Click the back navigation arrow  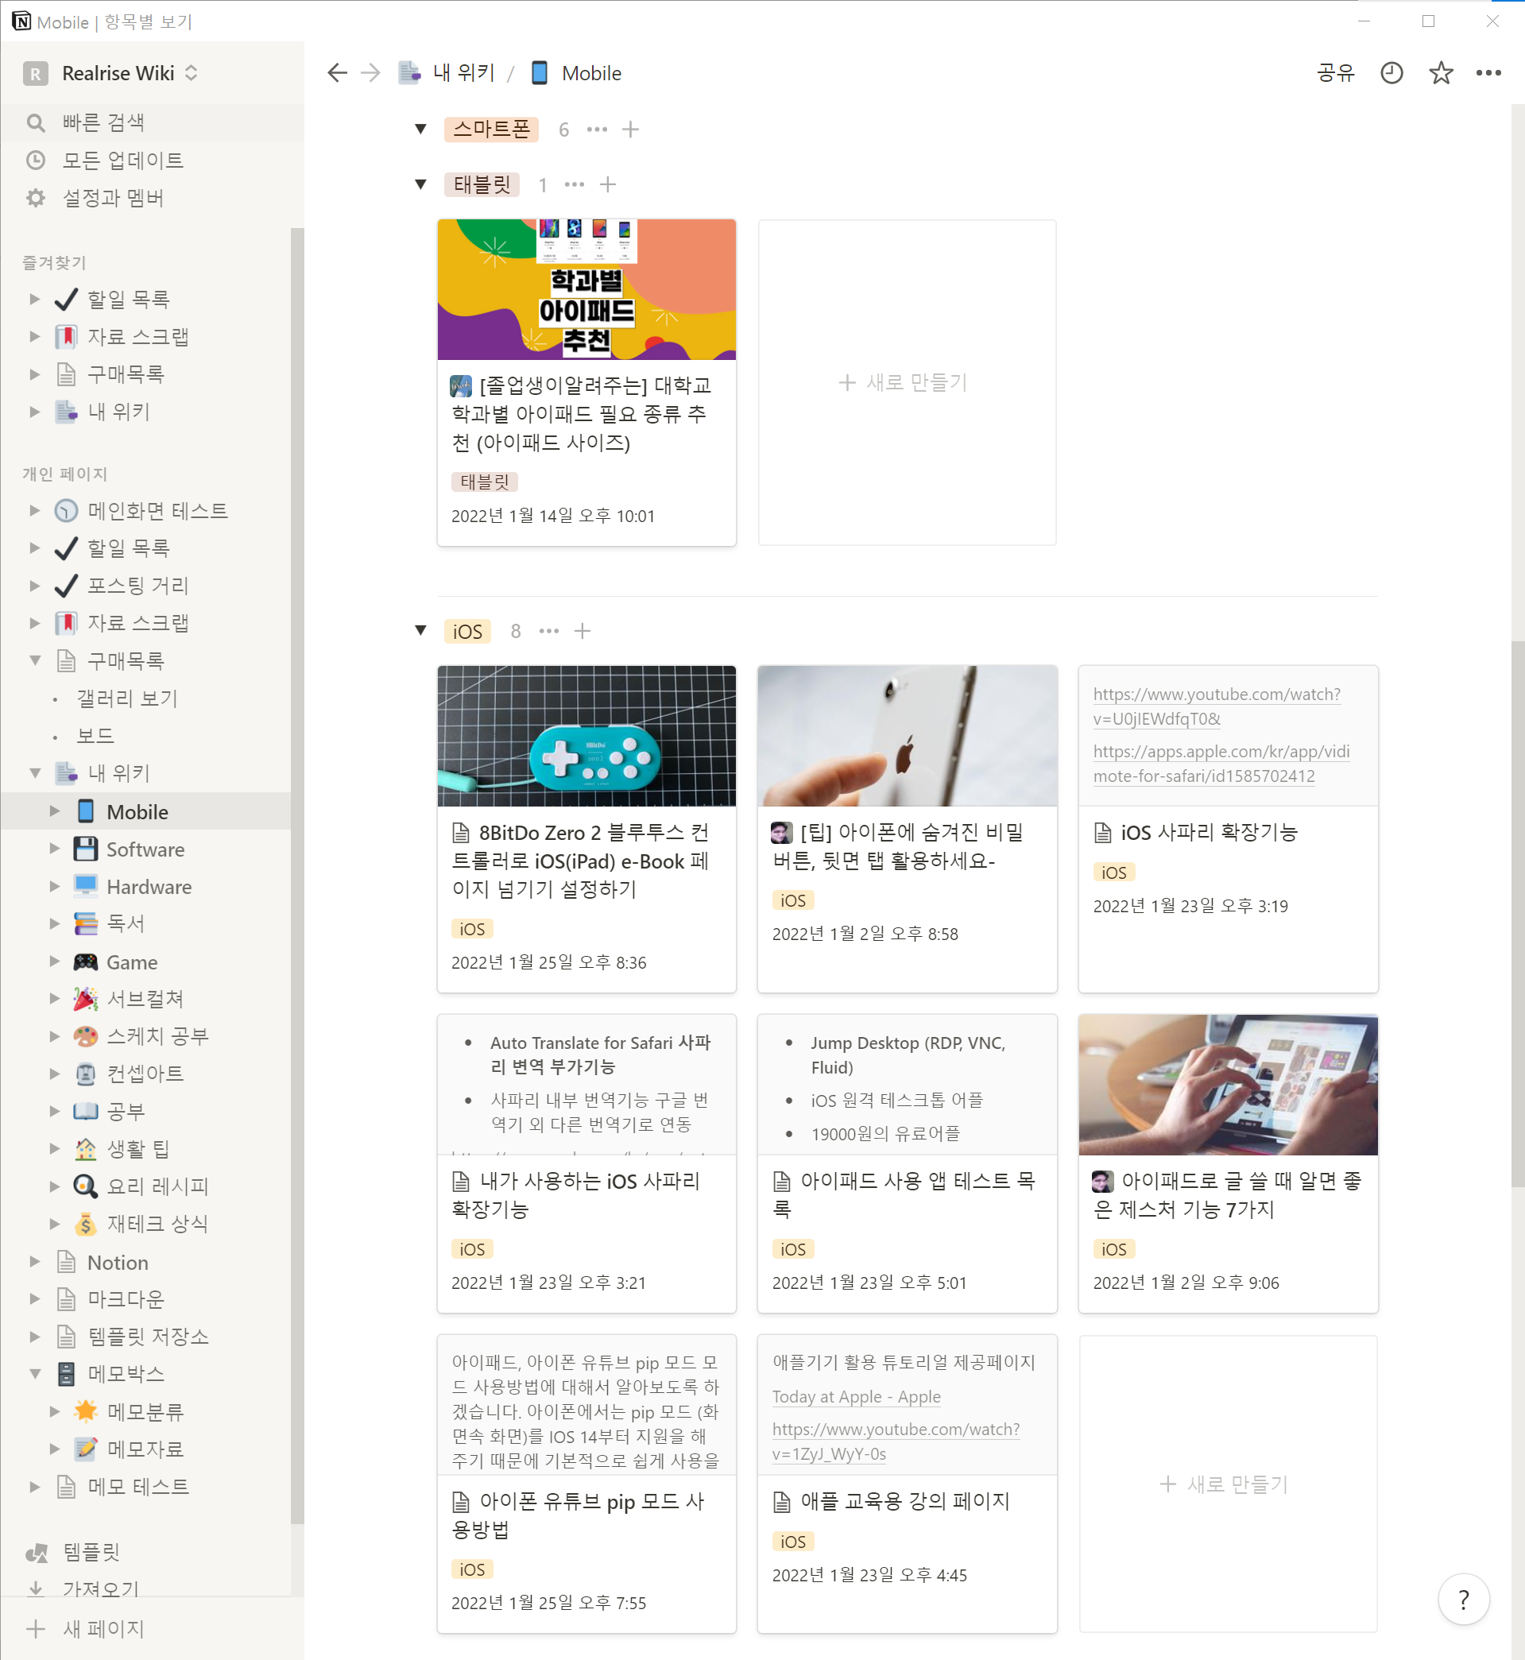click(x=337, y=73)
